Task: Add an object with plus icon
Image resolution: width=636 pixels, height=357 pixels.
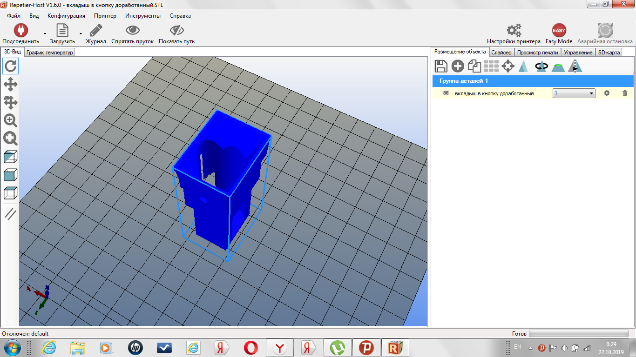Action: (458, 66)
